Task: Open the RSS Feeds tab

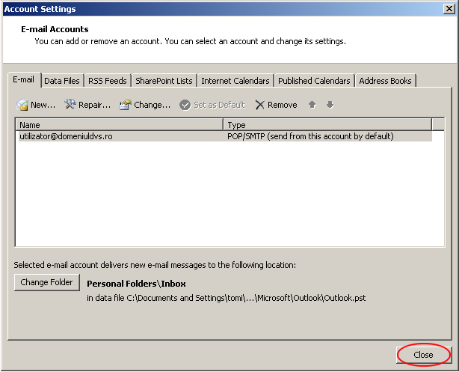Action: [x=108, y=81]
